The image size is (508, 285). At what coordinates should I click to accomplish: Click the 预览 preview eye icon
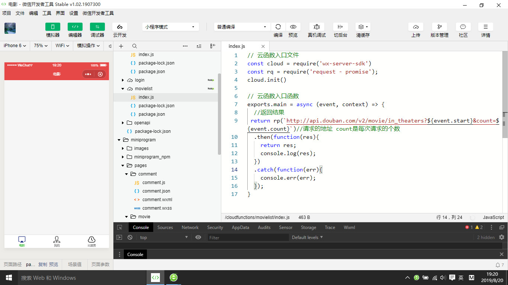293,27
